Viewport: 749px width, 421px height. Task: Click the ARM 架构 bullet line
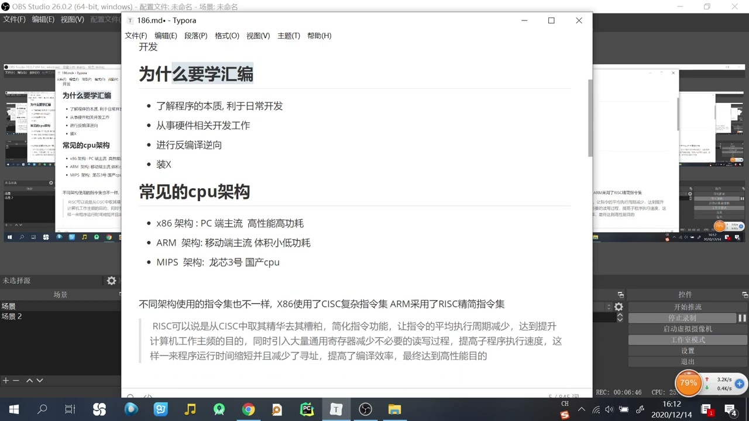point(233,243)
